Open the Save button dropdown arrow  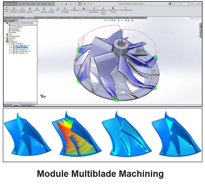pos(68,4)
